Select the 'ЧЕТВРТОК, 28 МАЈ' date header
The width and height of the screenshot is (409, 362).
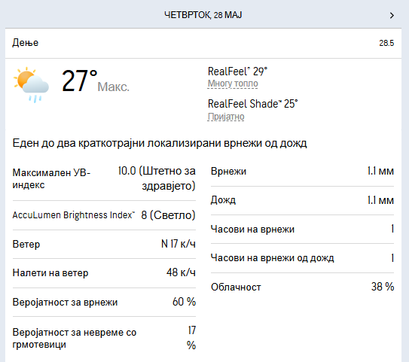203,15
